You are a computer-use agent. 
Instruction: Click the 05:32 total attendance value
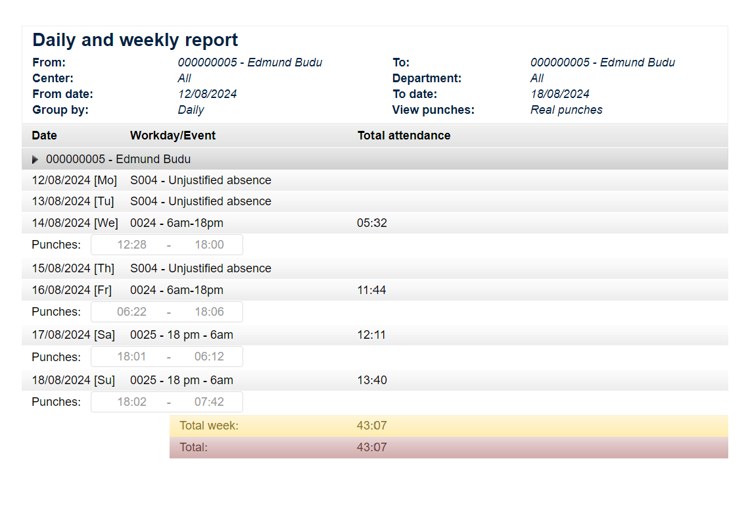(372, 223)
